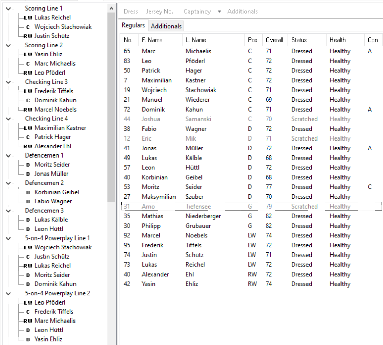Click the Additionals toolbar button
Viewport: 383px width, 345px height.
click(x=243, y=11)
